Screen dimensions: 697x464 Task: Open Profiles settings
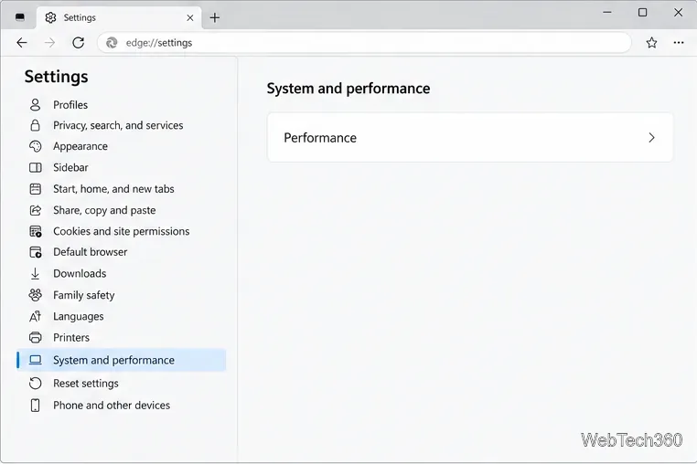coord(70,105)
